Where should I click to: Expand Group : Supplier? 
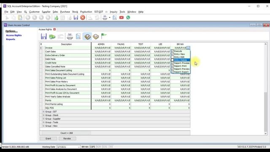[43, 119]
